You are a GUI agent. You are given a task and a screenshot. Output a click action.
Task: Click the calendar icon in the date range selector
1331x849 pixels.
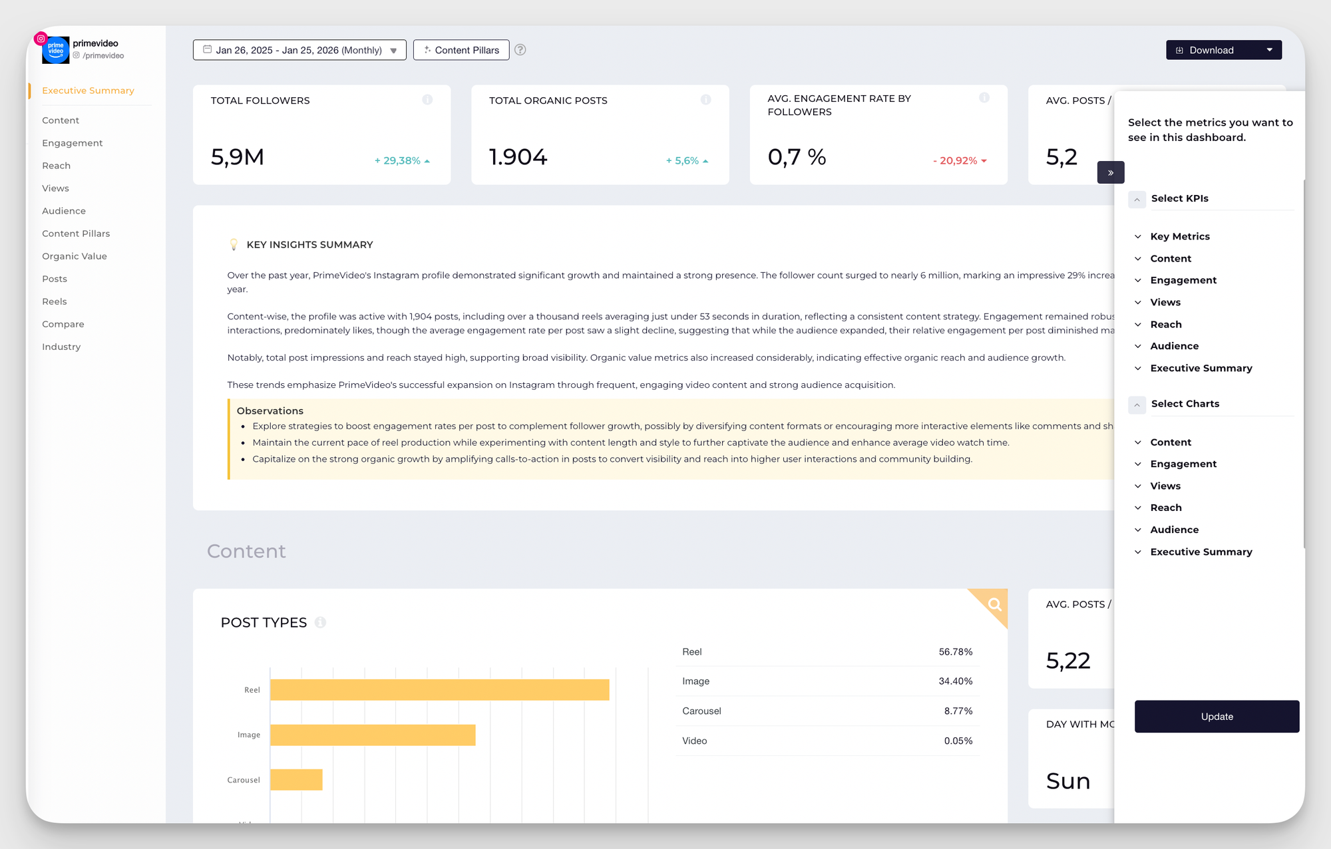(x=207, y=50)
